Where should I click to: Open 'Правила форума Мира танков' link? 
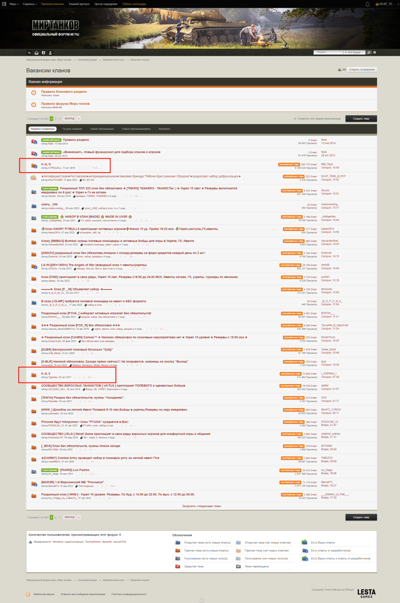(x=65, y=104)
